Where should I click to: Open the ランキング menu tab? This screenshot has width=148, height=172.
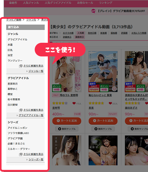coord(105,3)
